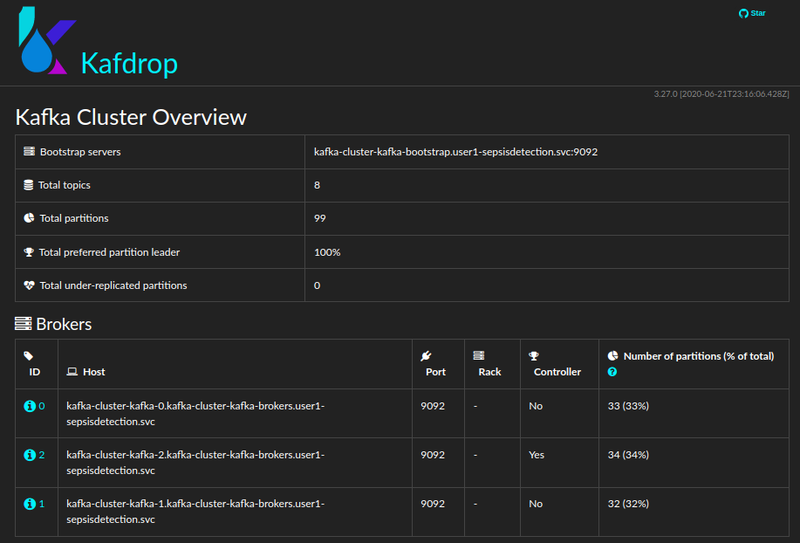800x543 pixels.
Task: Click the trophy icon above Controller header
Action: click(x=534, y=355)
